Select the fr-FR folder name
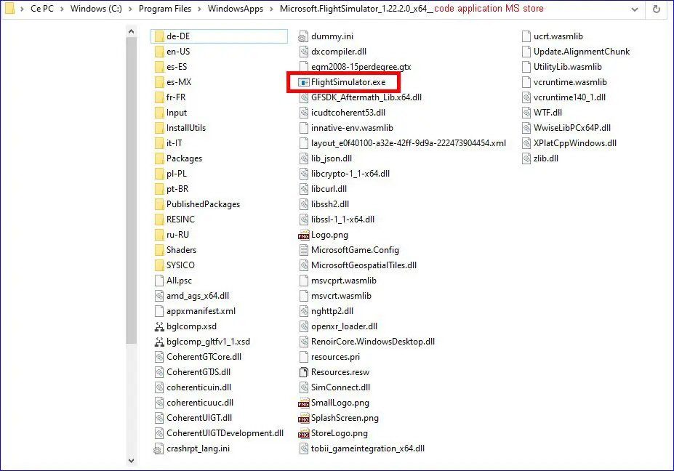The width and height of the screenshot is (674, 471). point(176,97)
